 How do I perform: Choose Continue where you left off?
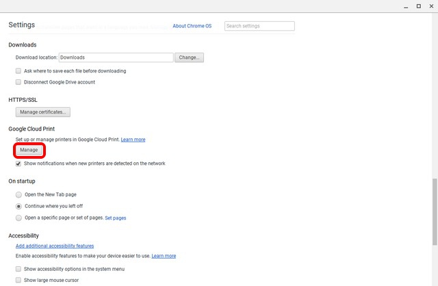pos(18,207)
